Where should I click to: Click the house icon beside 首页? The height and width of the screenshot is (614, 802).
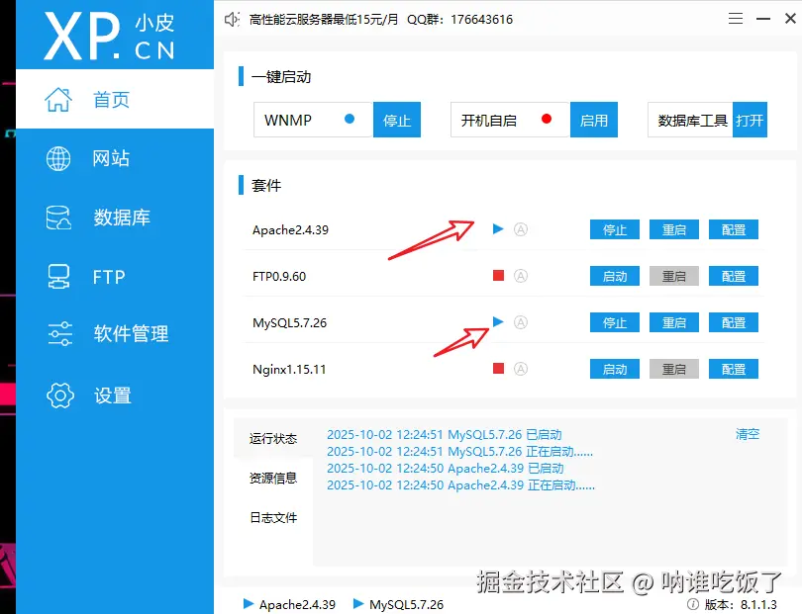(x=58, y=99)
